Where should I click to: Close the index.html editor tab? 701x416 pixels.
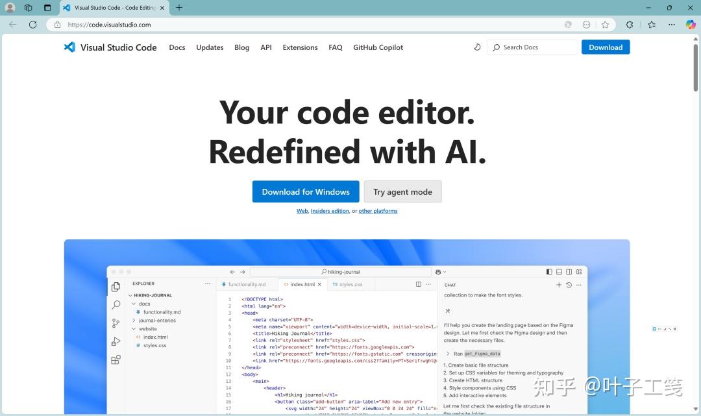[x=319, y=284]
